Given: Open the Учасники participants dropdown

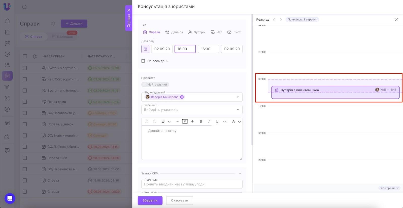Looking at the screenshot, I should 192,110.
